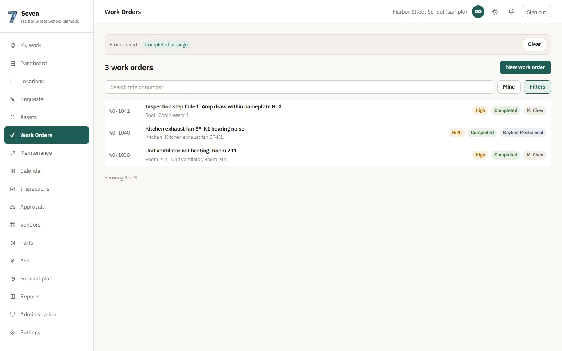
Task: Click the Ask sidebar icon
Action: 12,261
